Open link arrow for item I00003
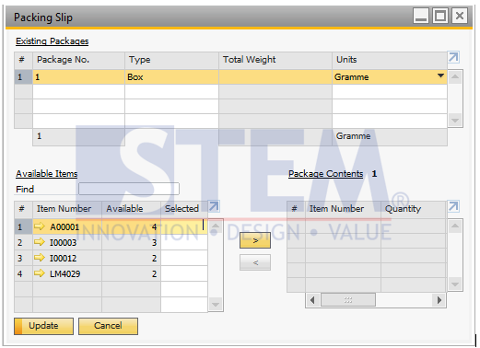This screenshot has width=480, height=348. 40,242
